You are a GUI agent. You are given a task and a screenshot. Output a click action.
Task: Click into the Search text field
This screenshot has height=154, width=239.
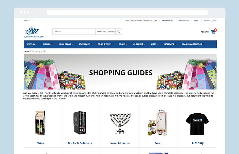[x=74, y=32]
